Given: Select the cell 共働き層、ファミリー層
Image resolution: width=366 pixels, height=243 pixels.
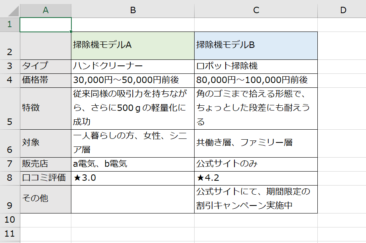Looking at the screenshot, I should 256,143.
